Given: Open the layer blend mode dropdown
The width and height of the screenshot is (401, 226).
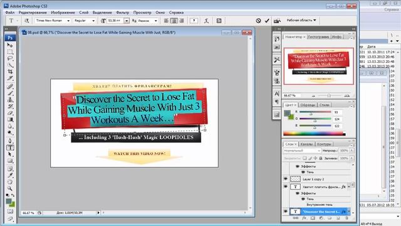Looking at the screenshot, I should [302, 151].
